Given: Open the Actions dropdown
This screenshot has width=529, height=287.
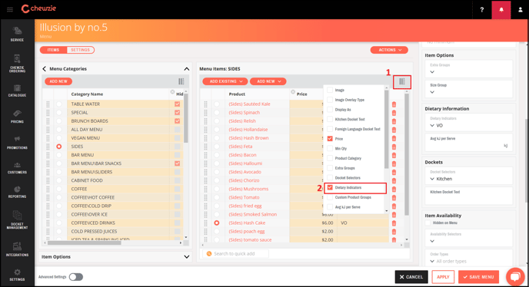Looking at the screenshot, I should (x=389, y=50).
